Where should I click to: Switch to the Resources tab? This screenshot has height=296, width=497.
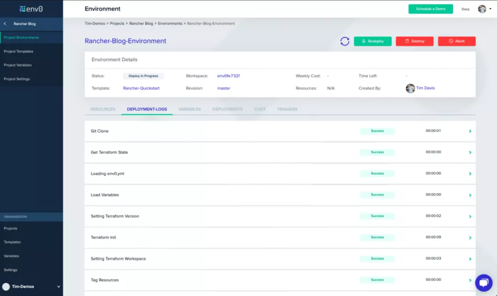(103, 109)
